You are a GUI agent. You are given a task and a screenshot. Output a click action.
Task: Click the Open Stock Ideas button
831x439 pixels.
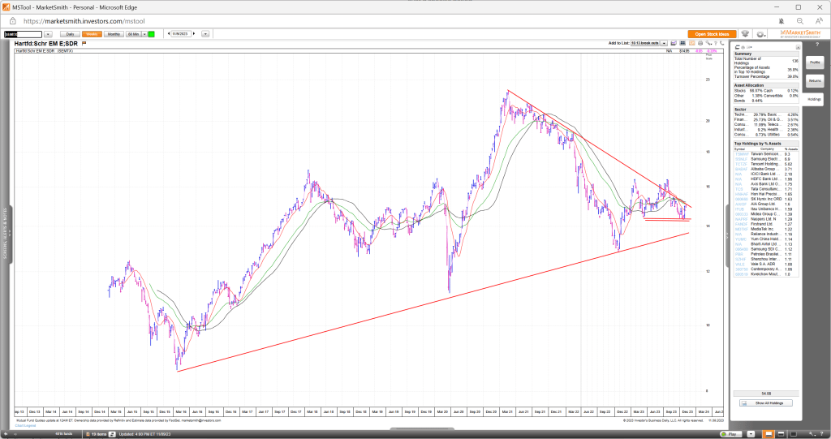coord(711,34)
